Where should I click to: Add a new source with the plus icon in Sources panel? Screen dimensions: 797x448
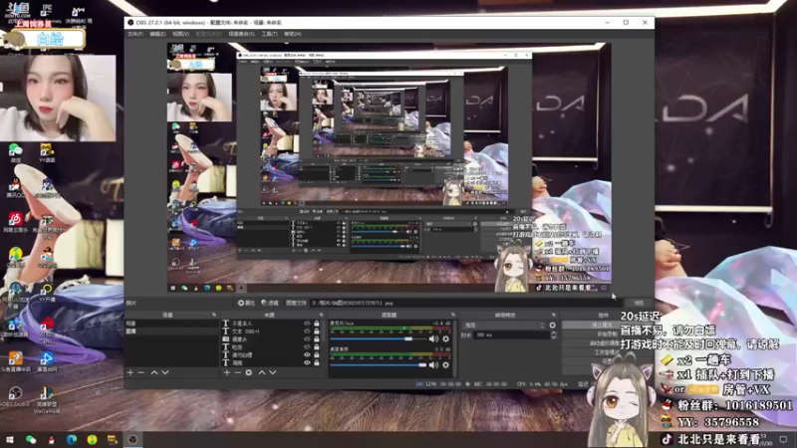[x=227, y=372]
